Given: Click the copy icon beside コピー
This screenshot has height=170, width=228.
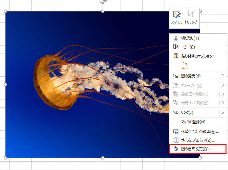Looking at the screenshot, I should (x=176, y=47).
